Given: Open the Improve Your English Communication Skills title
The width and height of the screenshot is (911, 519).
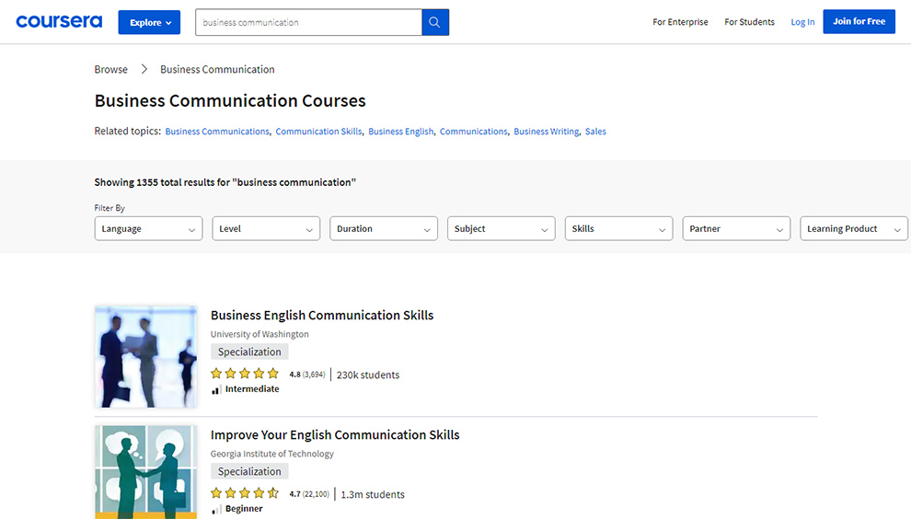Looking at the screenshot, I should tap(335, 434).
